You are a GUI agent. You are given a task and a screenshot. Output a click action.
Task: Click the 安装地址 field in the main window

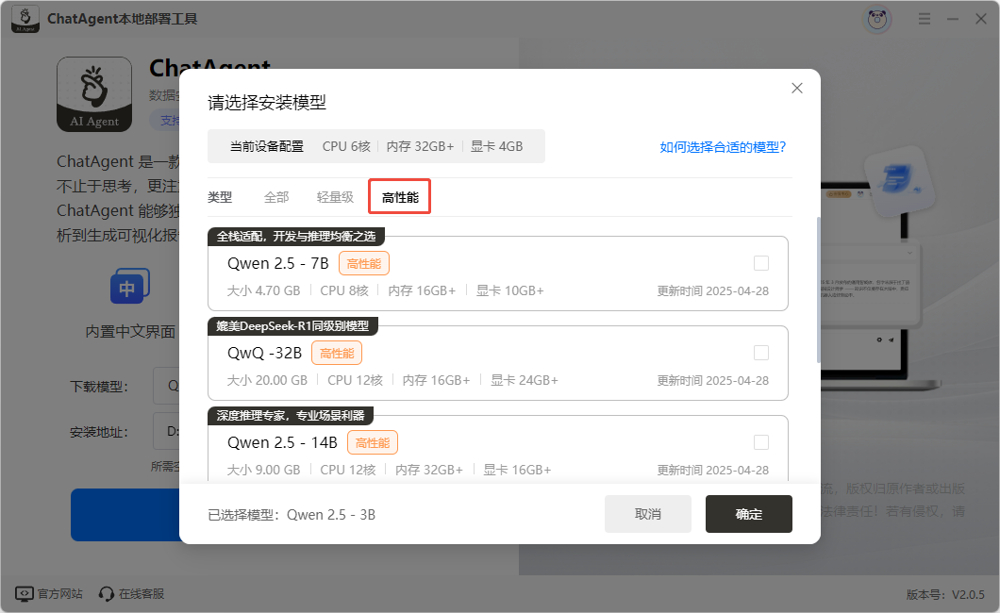(166, 431)
